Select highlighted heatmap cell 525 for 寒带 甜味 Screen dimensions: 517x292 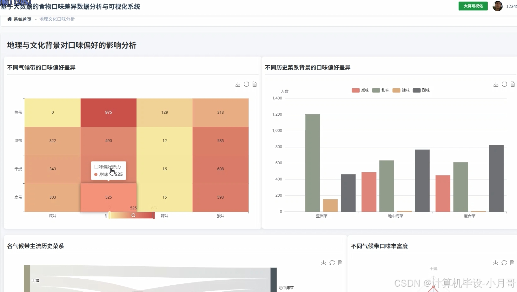click(x=109, y=197)
